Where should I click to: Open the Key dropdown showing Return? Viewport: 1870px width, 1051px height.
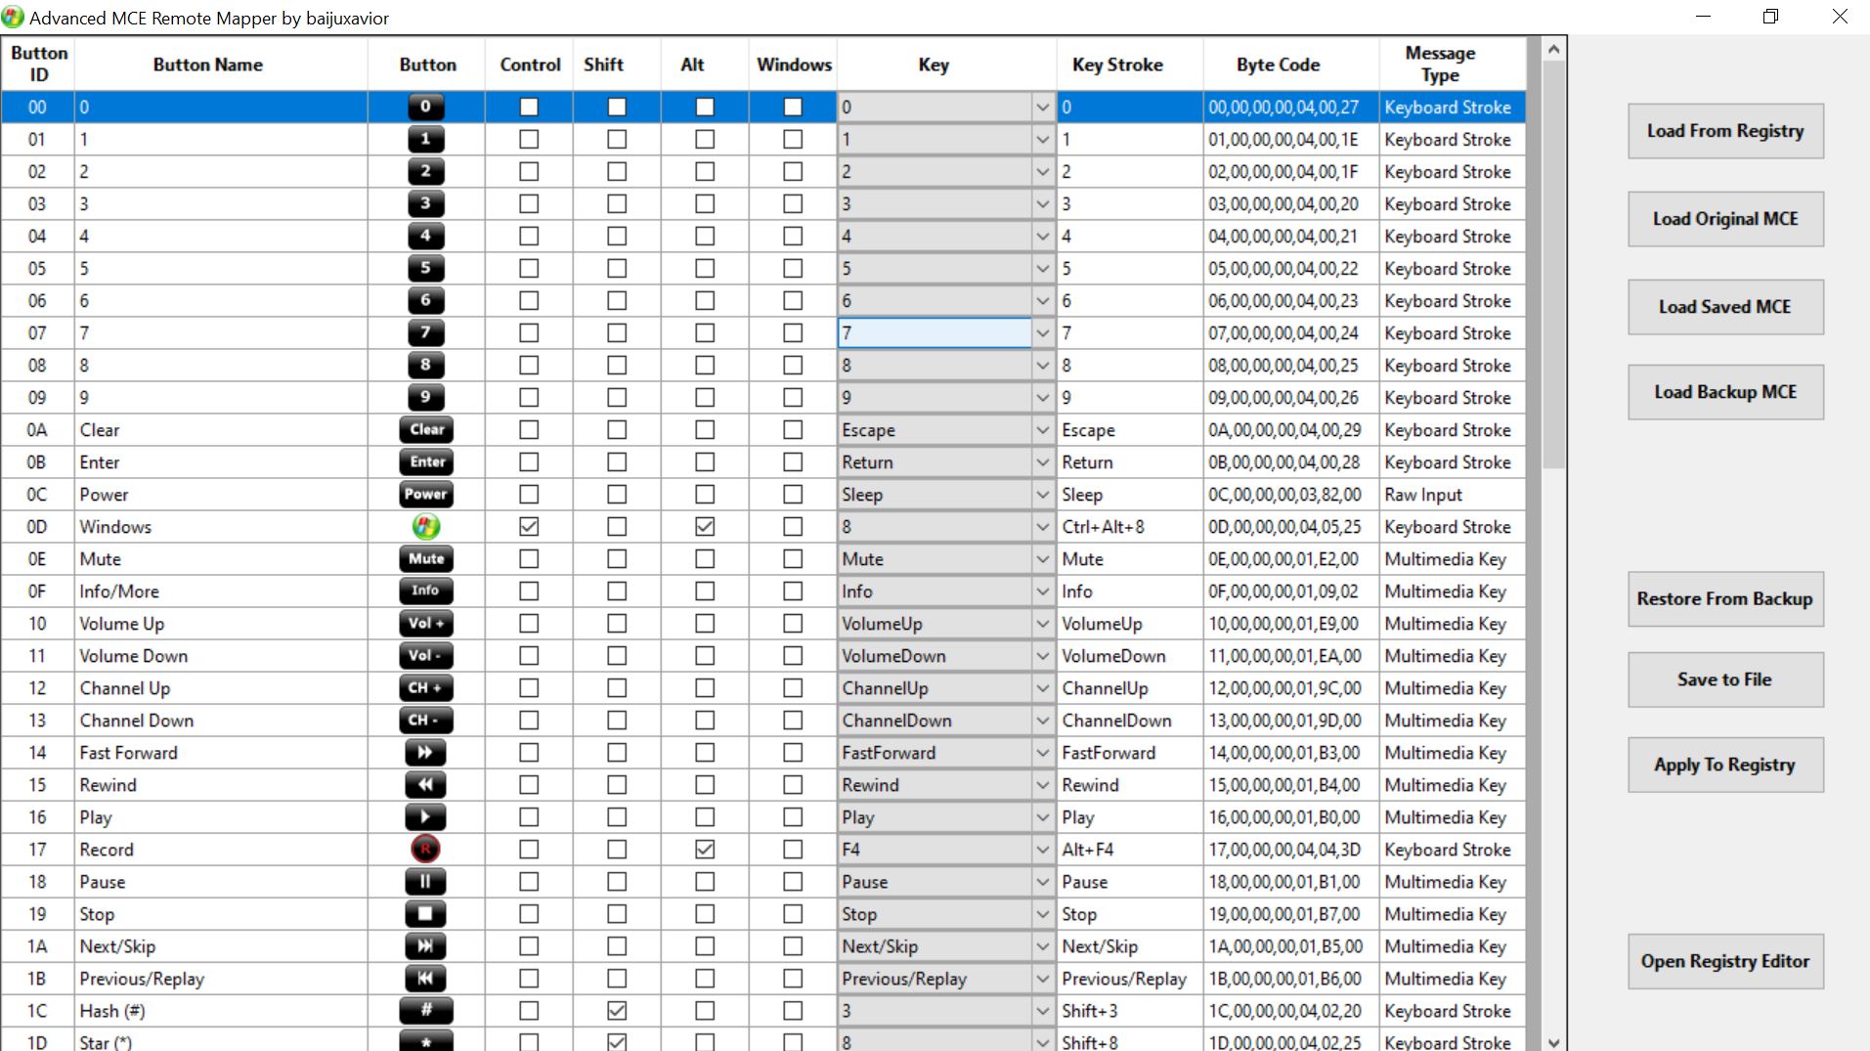pos(1042,462)
